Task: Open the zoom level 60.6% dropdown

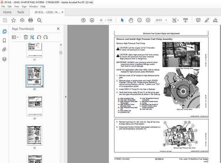Action: point(166,20)
